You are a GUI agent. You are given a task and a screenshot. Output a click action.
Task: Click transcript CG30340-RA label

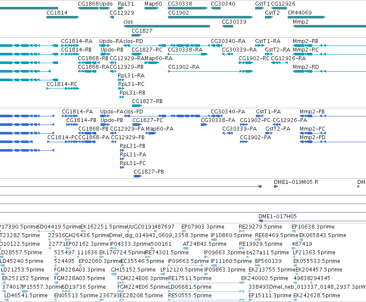[x=228, y=41]
